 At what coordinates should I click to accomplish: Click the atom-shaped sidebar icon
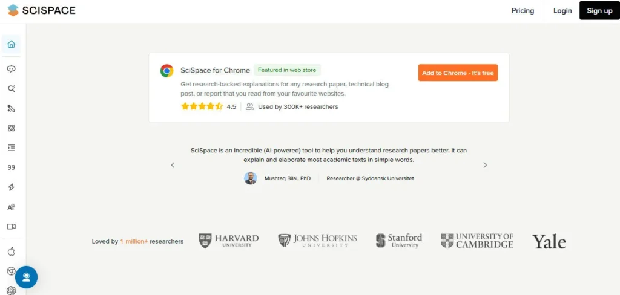[11, 128]
